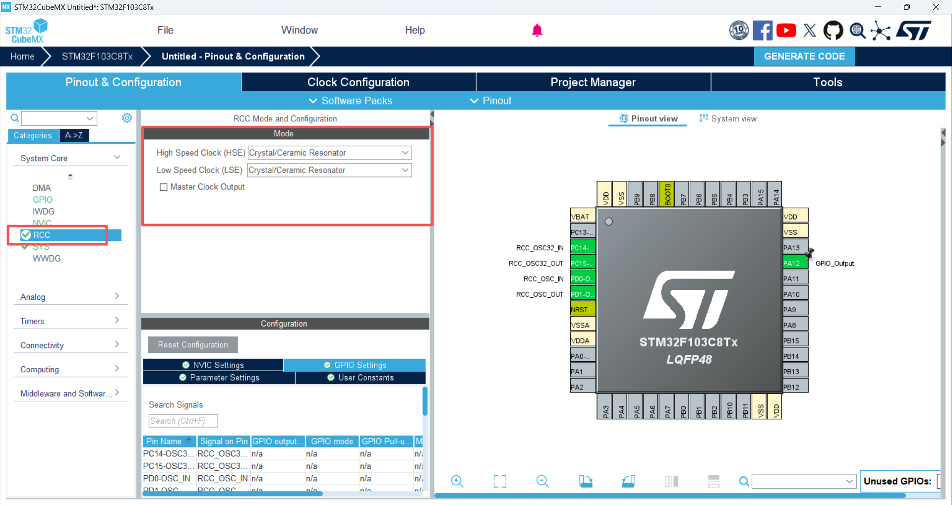952x505 pixels.
Task: Expand the Analog category
Action: click(70, 296)
